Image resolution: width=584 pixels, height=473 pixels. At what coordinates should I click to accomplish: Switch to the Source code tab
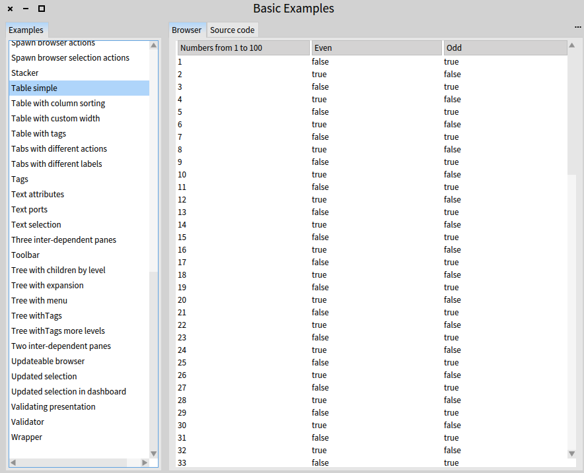tap(233, 30)
